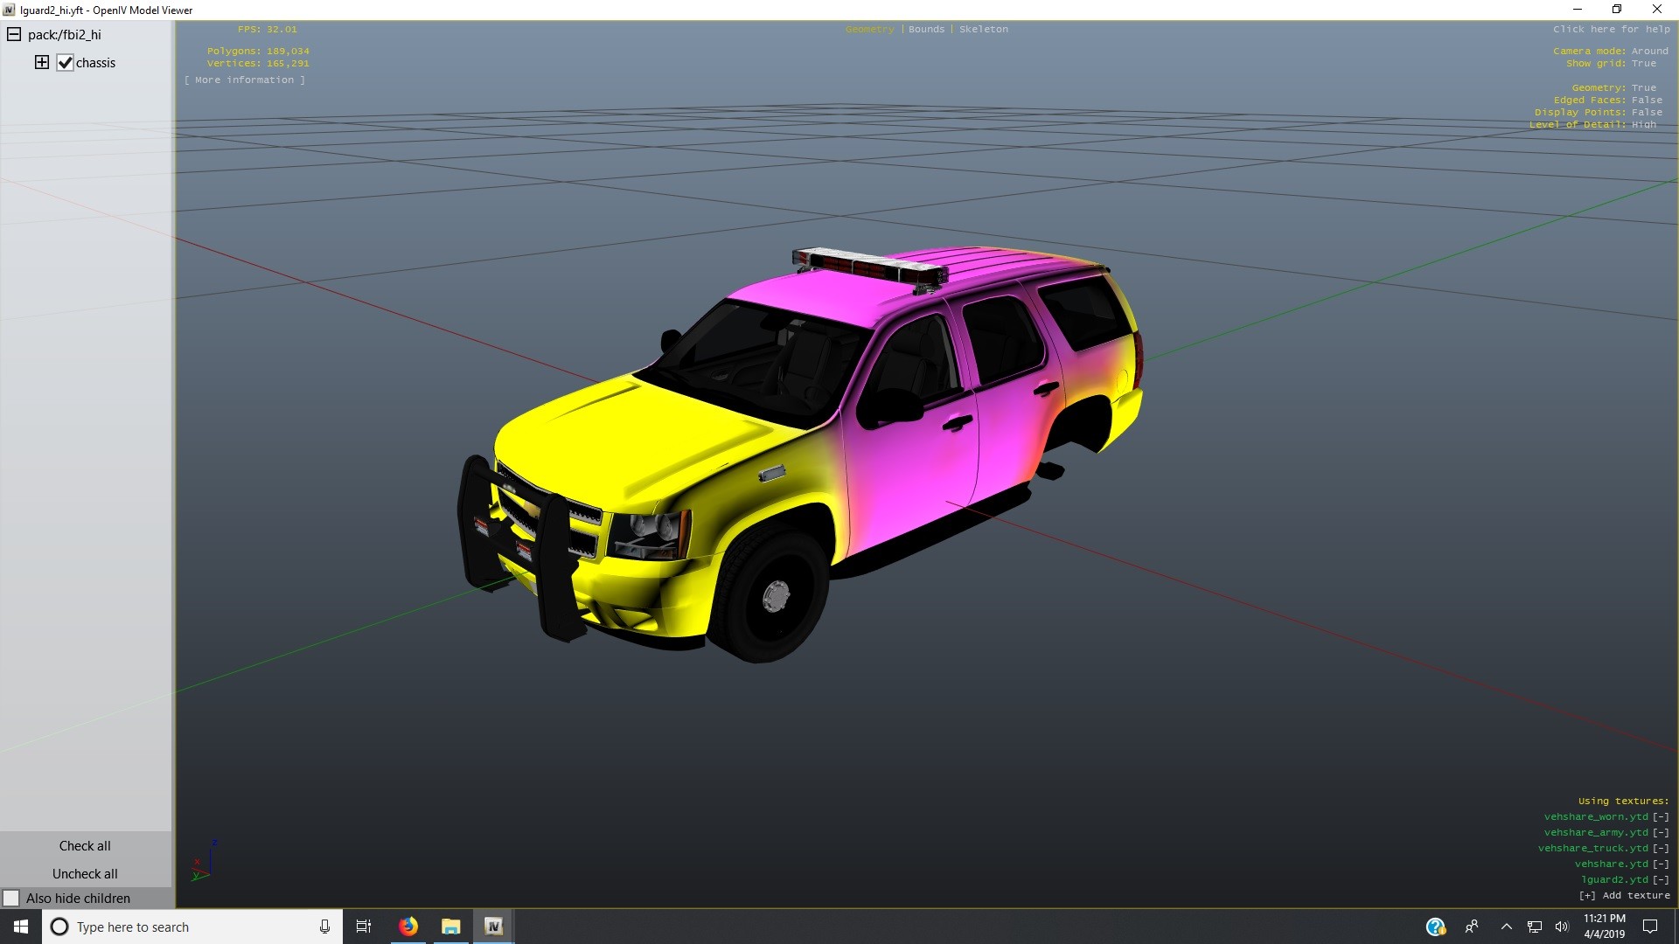Click the Uncheck all button
The image size is (1679, 944).
point(85,874)
